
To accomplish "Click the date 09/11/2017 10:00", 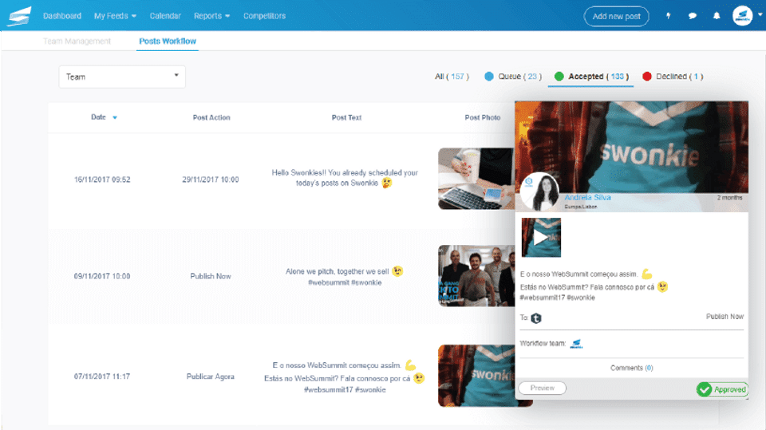I will click(102, 276).
